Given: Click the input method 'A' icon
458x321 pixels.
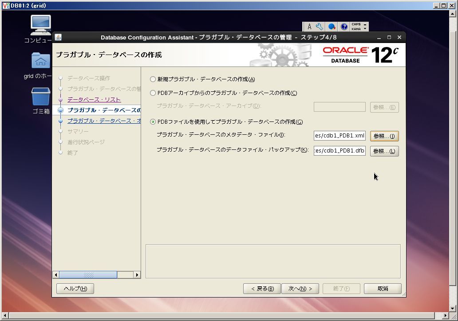Looking at the screenshot, I should [309, 27].
